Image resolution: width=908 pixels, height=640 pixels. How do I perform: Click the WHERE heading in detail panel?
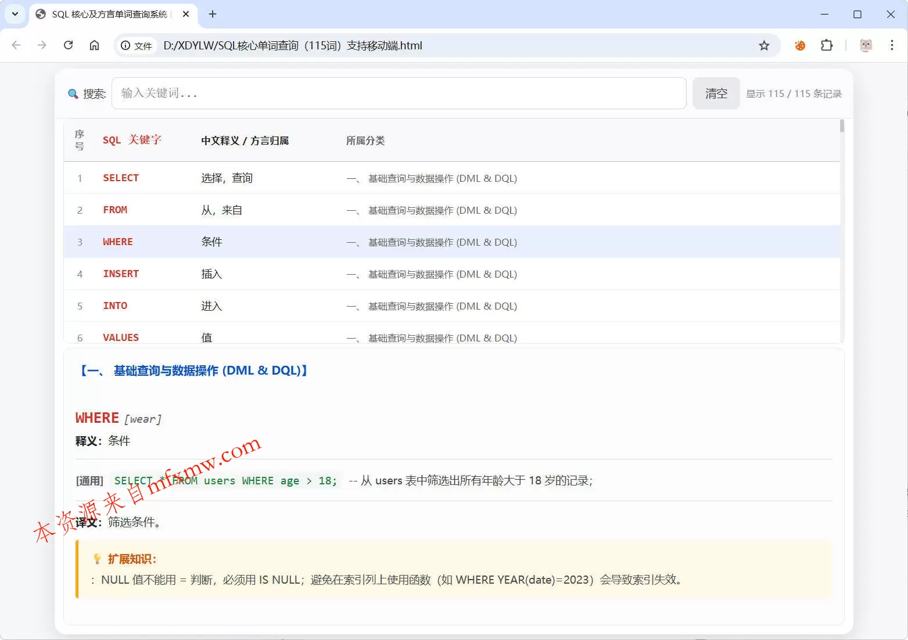(x=97, y=418)
